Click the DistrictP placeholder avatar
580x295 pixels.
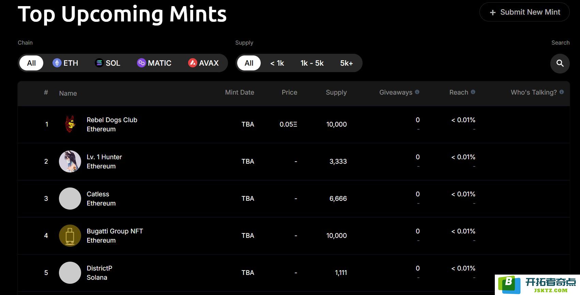click(x=70, y=273)
